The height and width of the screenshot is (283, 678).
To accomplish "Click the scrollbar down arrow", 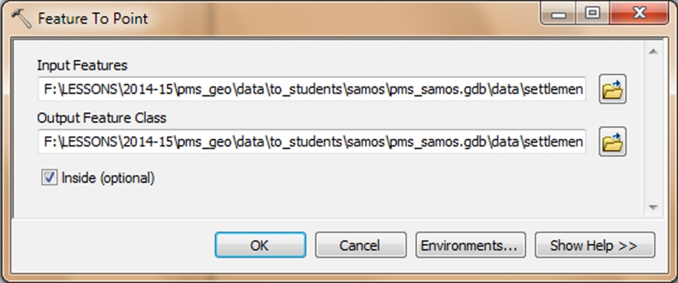I will 653,208.
